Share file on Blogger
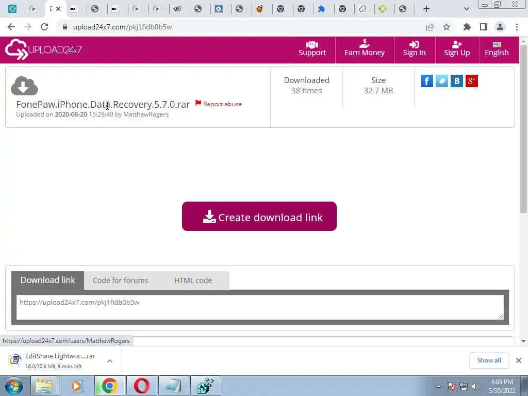The width and height of the screenshot is (528, 396). (x=457, y=81)
